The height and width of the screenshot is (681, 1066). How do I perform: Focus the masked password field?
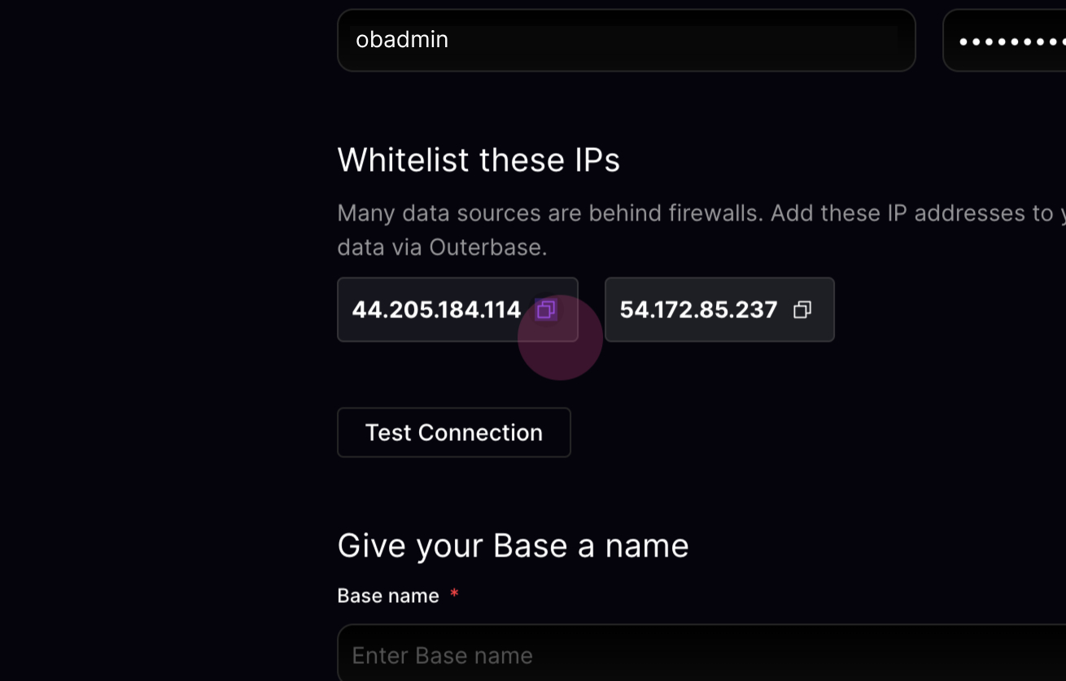[x=1005, y=40]
